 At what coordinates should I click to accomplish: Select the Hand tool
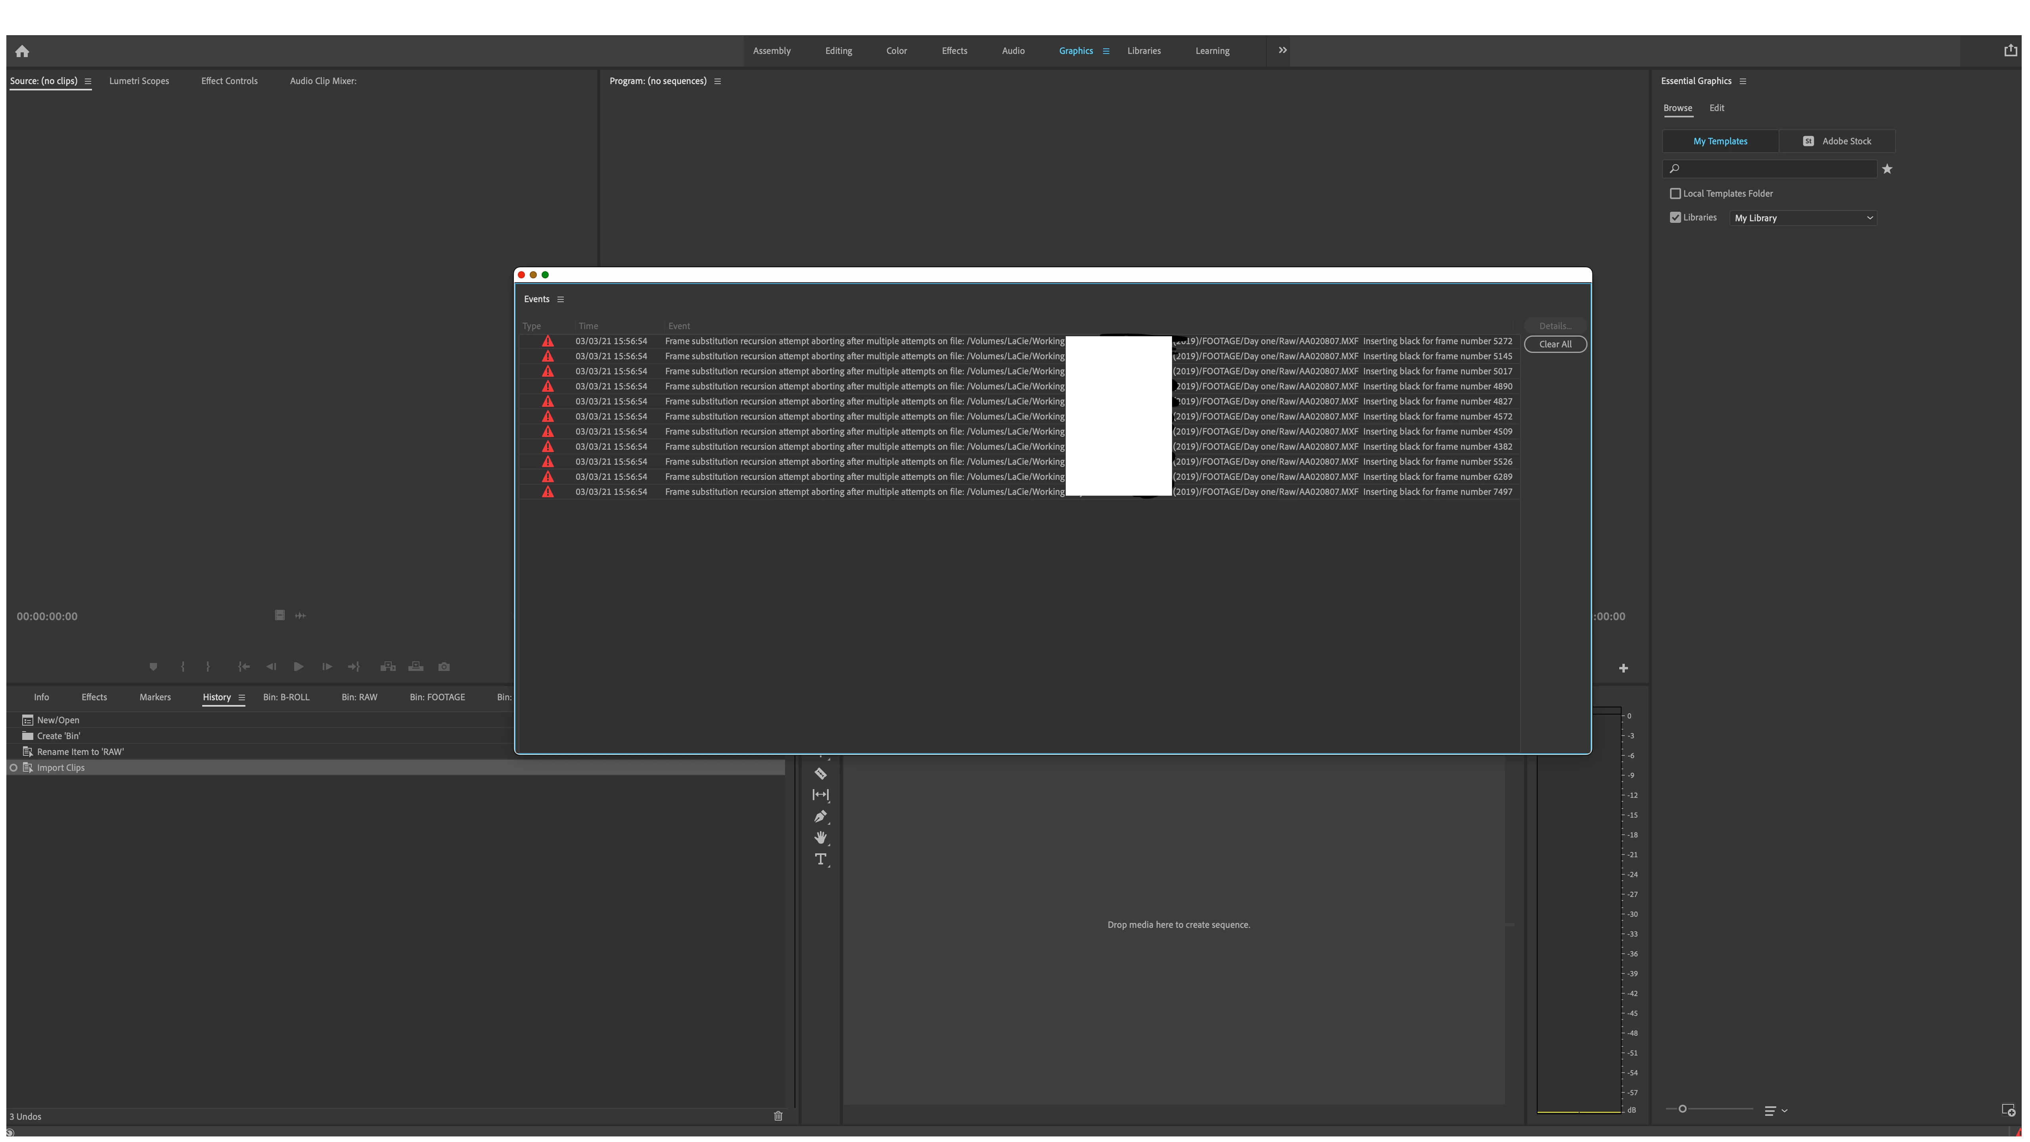820,838
